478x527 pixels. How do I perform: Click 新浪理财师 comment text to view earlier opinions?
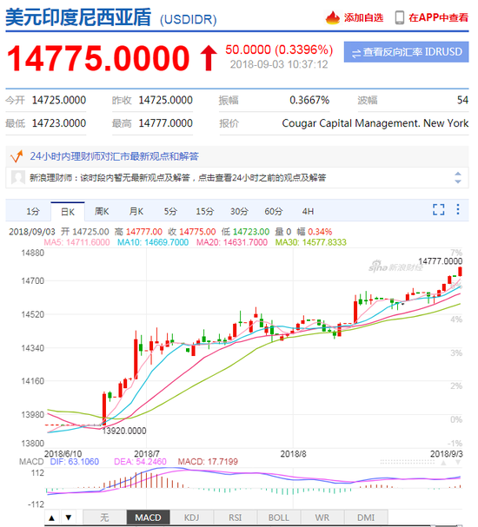pos(177,177)
